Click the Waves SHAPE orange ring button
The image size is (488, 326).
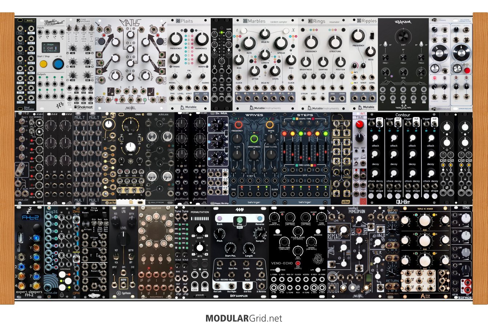click(270, 125)
